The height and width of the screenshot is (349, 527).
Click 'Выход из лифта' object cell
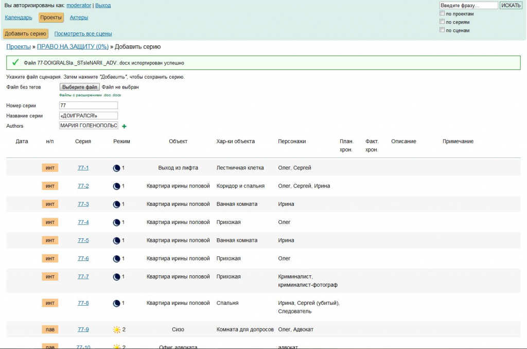[x=178, y=168]
